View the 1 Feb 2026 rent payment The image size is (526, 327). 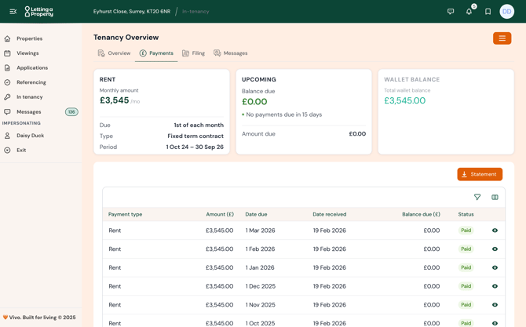tap(495, 249)
